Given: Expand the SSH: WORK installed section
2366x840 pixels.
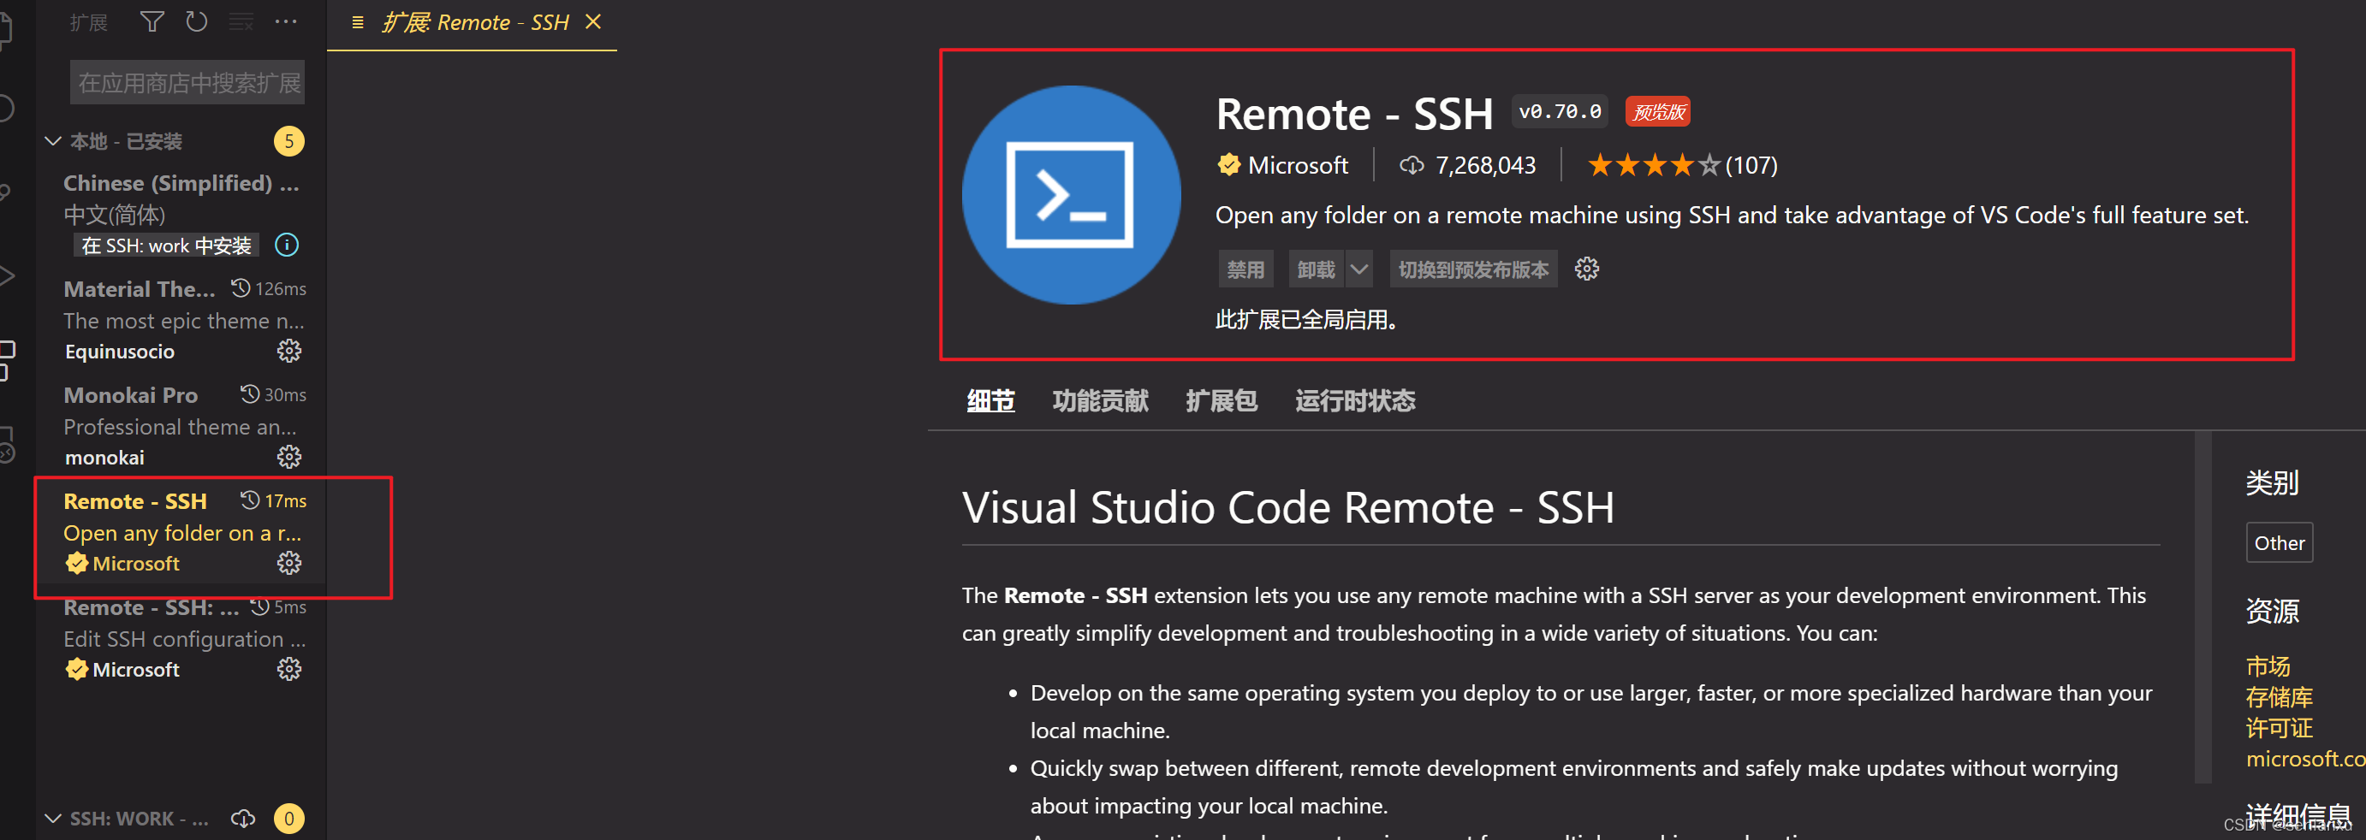Looking at the screenshot, I should [52, 818].
